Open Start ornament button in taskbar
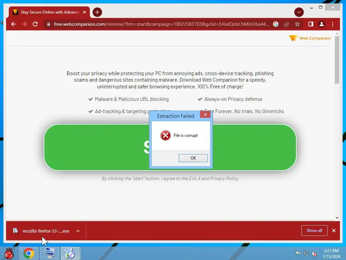Viewport: 346px width, 260px height. point(9,254)
